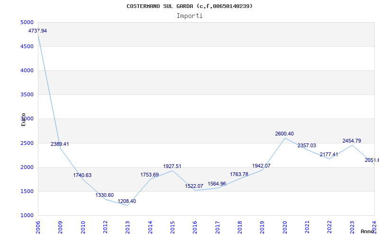The height and width of the screenshot is (236, 379).
Task: Click the 1740.63 data value
Action: pyautogui.click(x=82, y=175)
